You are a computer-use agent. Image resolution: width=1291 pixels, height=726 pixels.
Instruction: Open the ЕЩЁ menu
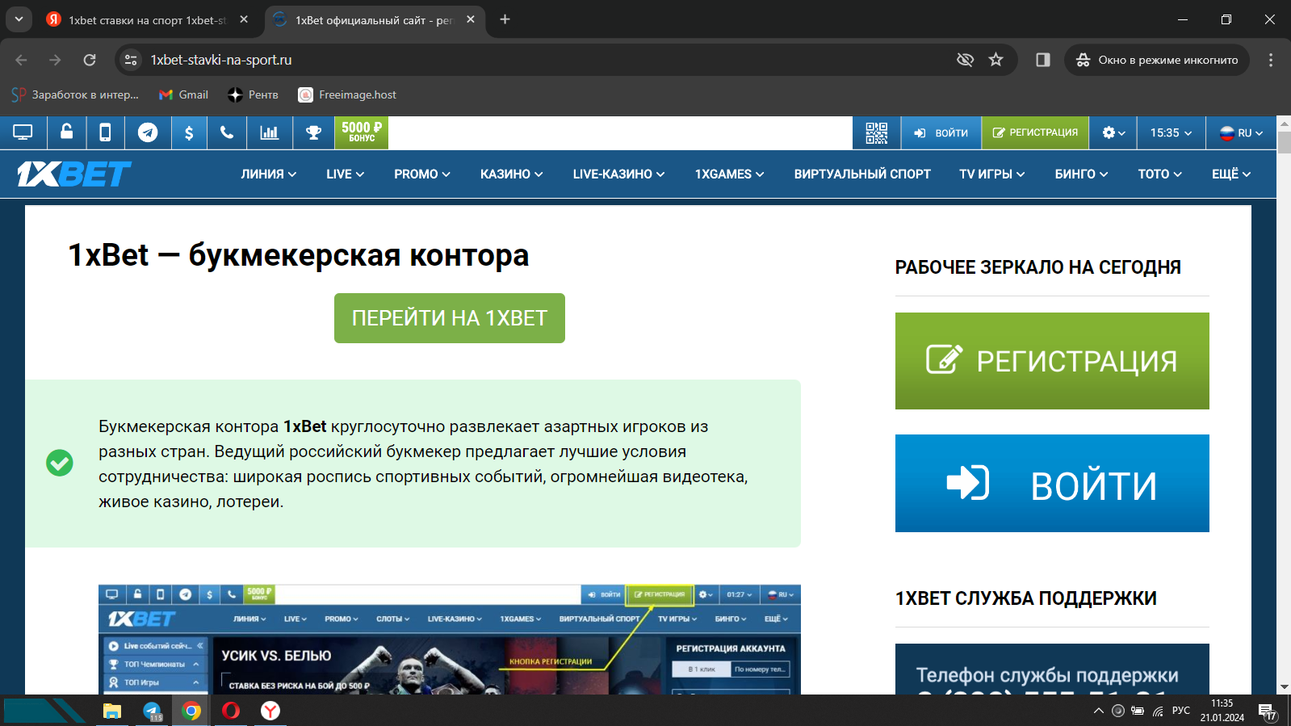point(1231,174)
